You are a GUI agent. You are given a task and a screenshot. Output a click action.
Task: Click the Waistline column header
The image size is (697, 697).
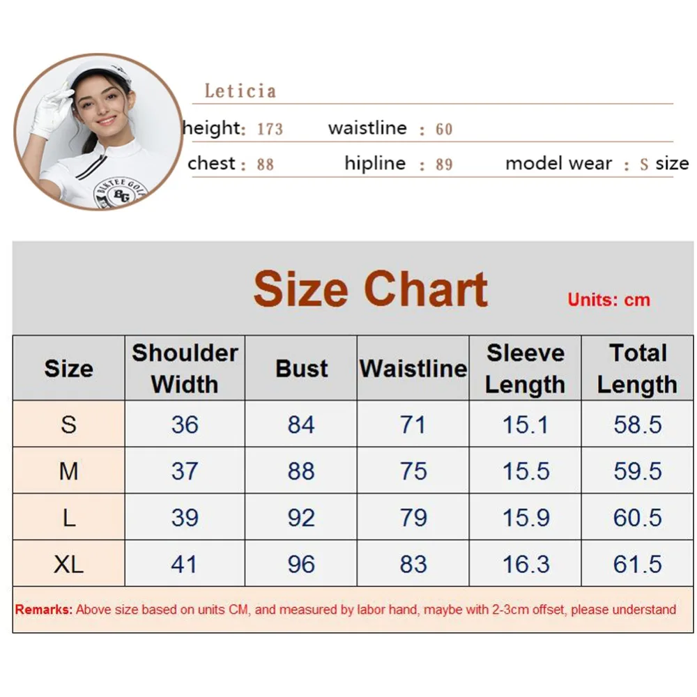tap(413, 368)
